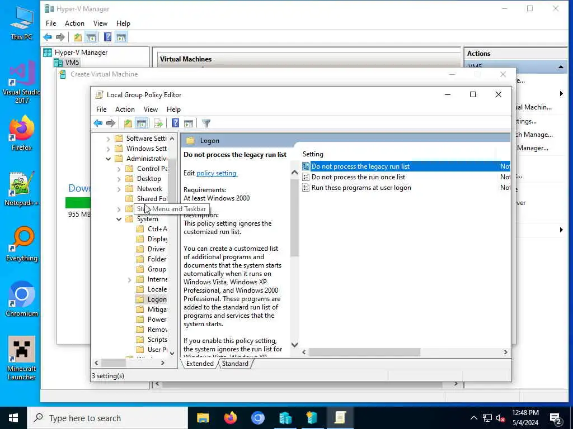
Task: Click Up one level icon in Hyper-V toolbar
Action: pos(77,37)
